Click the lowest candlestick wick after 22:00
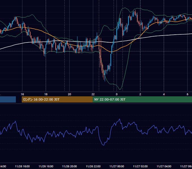This screenshot has height=169, width=192. 105,80
